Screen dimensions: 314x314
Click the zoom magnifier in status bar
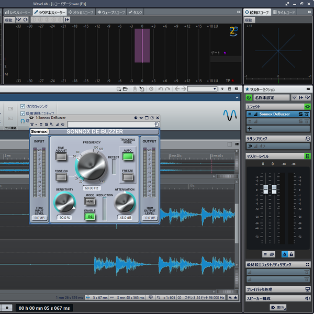159,298
